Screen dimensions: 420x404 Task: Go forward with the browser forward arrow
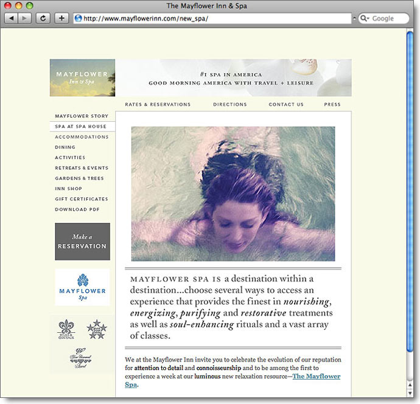pos(24,18)
